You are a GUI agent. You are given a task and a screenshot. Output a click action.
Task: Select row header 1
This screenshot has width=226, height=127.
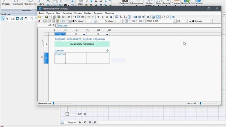click(46, 44)
